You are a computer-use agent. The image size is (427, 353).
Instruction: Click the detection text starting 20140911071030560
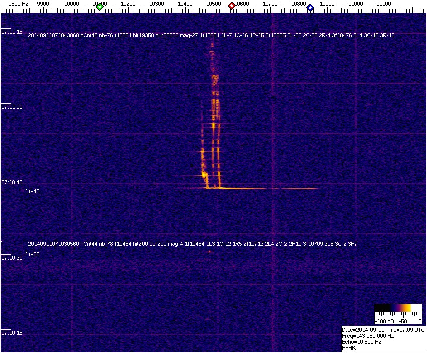click(192, 244)
